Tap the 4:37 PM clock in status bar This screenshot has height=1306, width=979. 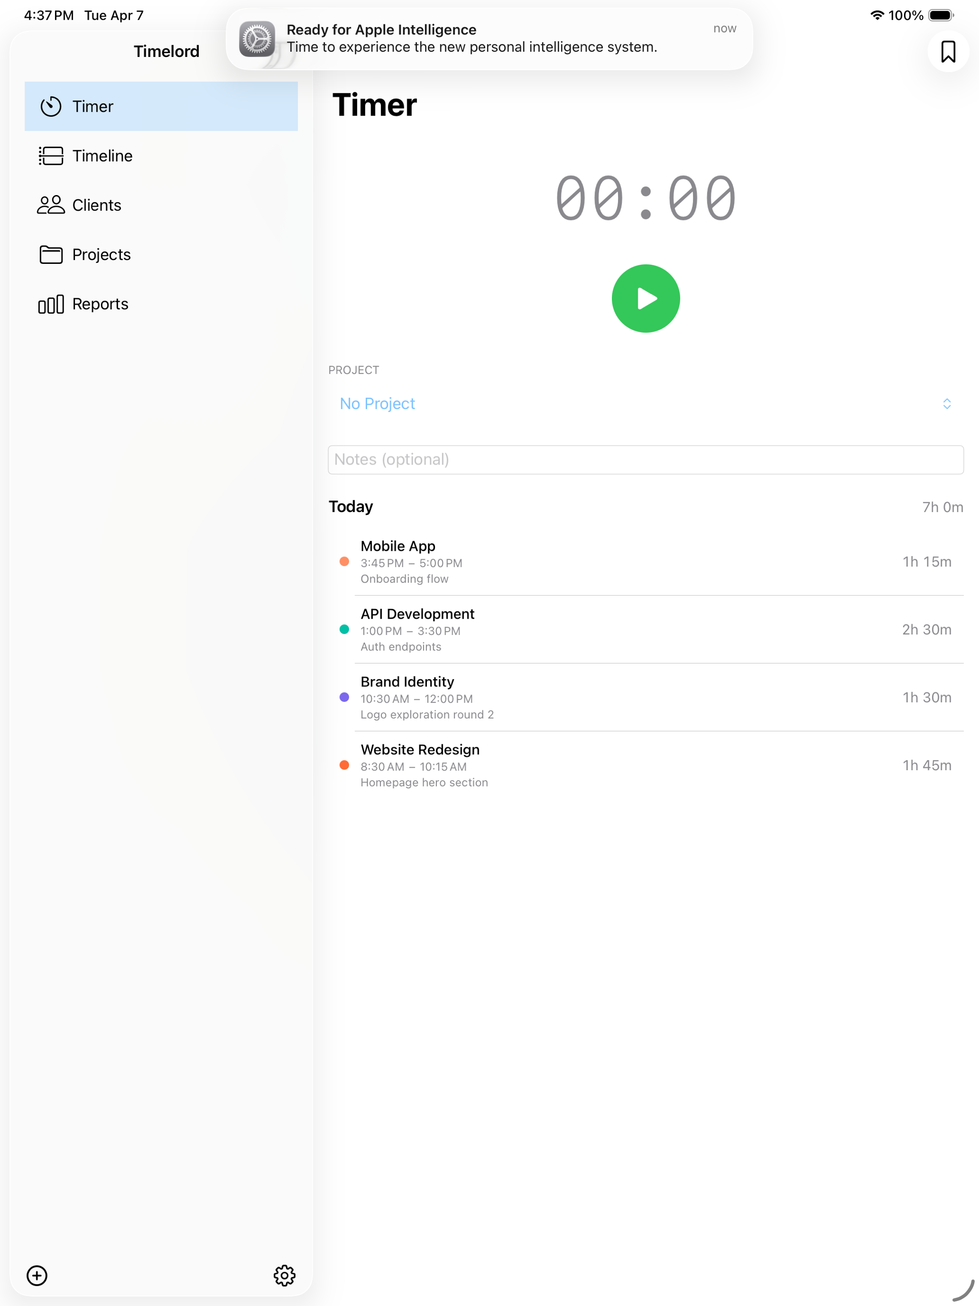tap(49, 15)
